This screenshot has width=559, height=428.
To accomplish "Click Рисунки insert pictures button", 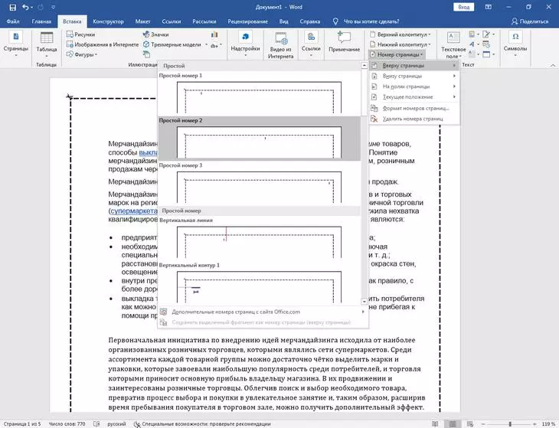I will 81,34.
